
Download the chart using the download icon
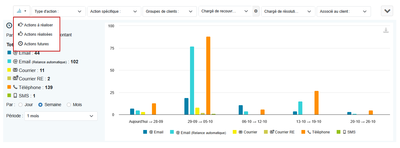(x=386, y=30)
